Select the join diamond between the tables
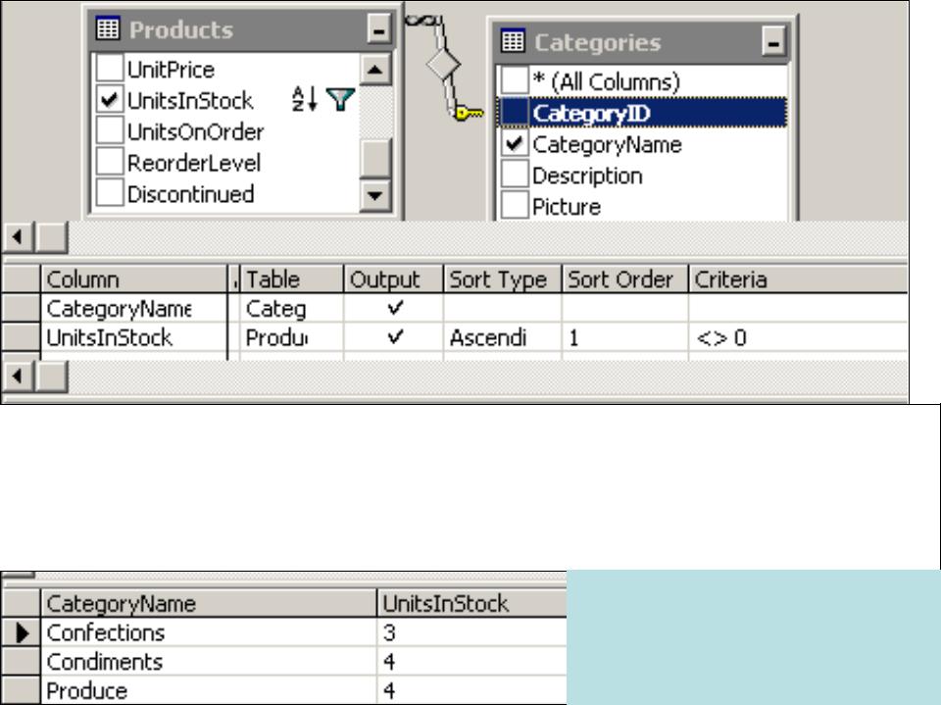Image resolution: width=941 pixels, height=705 pixels. coord(443,64)
